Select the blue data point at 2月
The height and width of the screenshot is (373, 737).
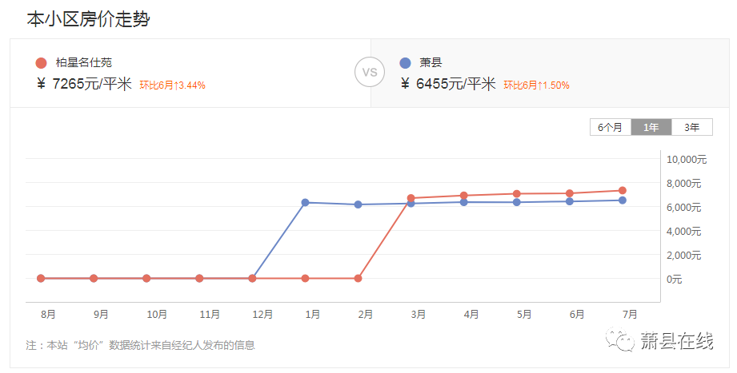[358, 204]
